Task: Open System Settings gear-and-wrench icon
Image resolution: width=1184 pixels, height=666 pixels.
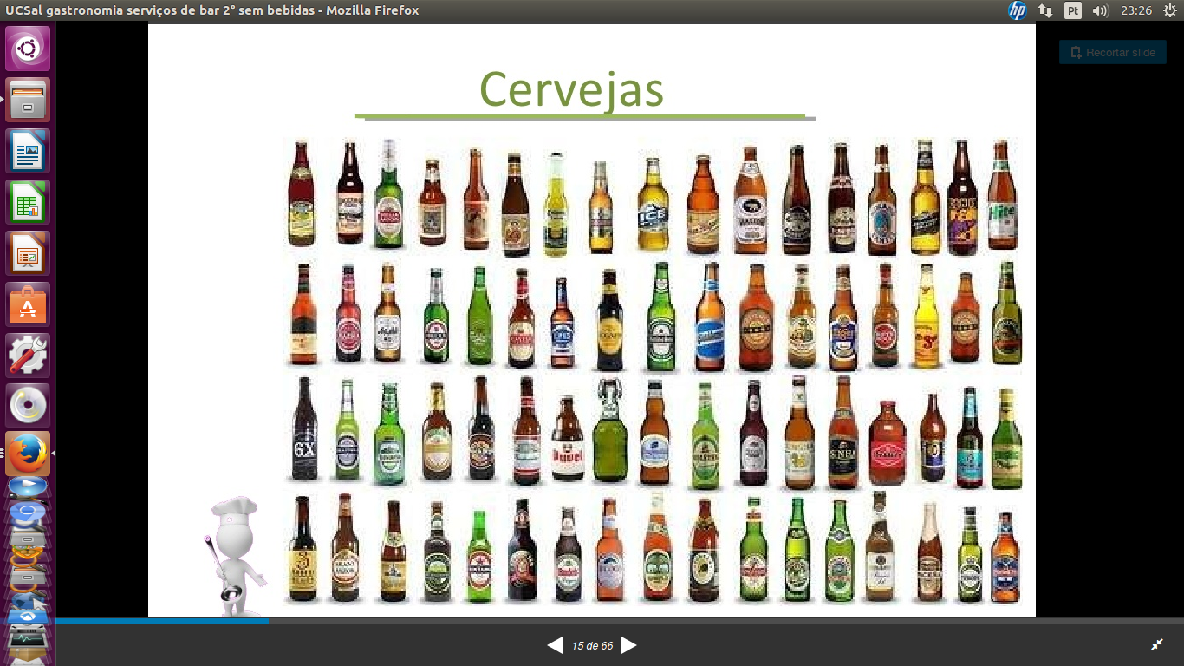Action: pyautogui.click(x=28, y=356)
